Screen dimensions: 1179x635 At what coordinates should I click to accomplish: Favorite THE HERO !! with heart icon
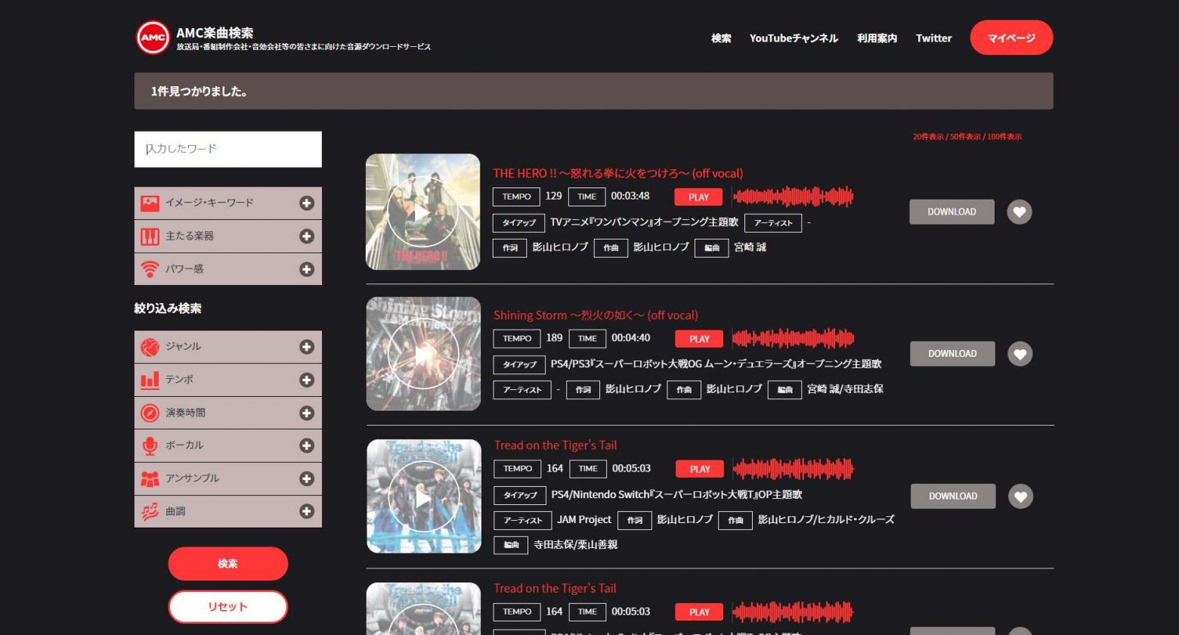point(1020,212)
